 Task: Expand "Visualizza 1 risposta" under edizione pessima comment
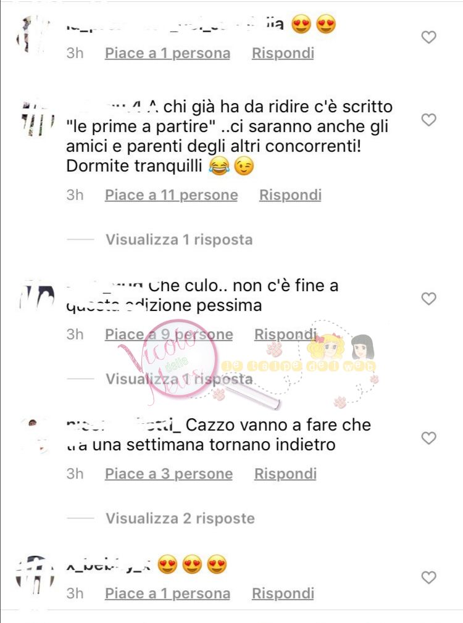coord(179,379)
